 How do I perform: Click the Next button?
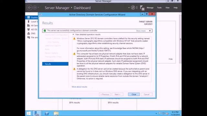[117, 94]
